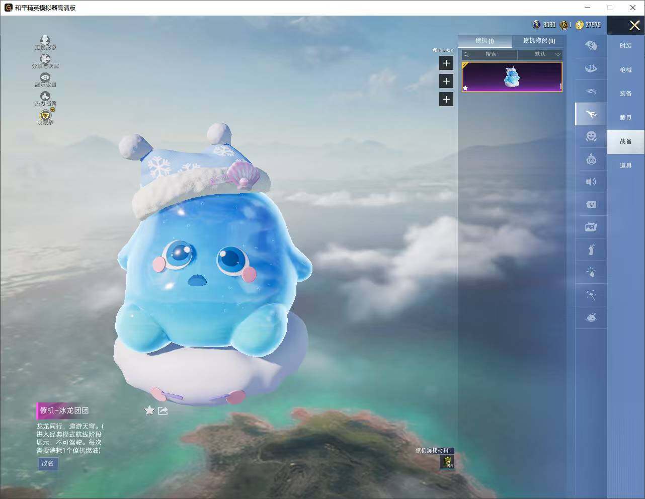Select the square face-card category icon
This screenshot has height=499, width=645.
591,204
